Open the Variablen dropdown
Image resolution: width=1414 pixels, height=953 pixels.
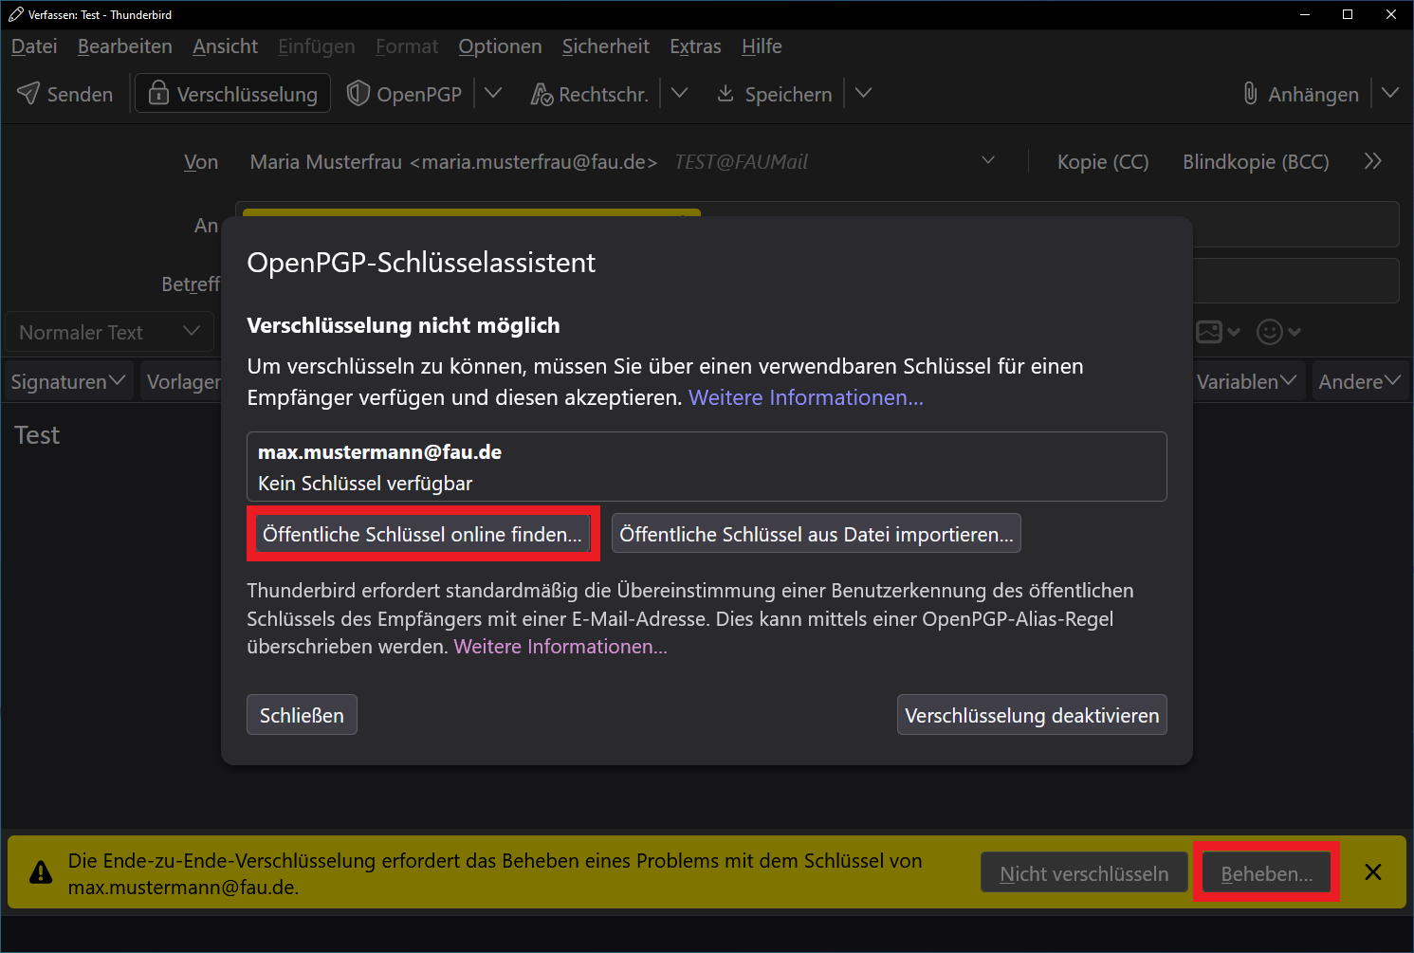click(1245, 381)
